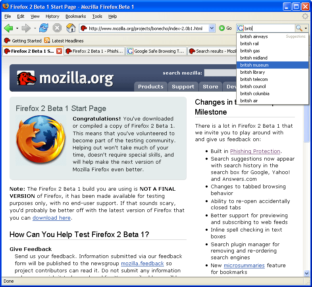Click the scrollbar down arrow
This screenshot has height=287, width=312.
pos(306,273)
